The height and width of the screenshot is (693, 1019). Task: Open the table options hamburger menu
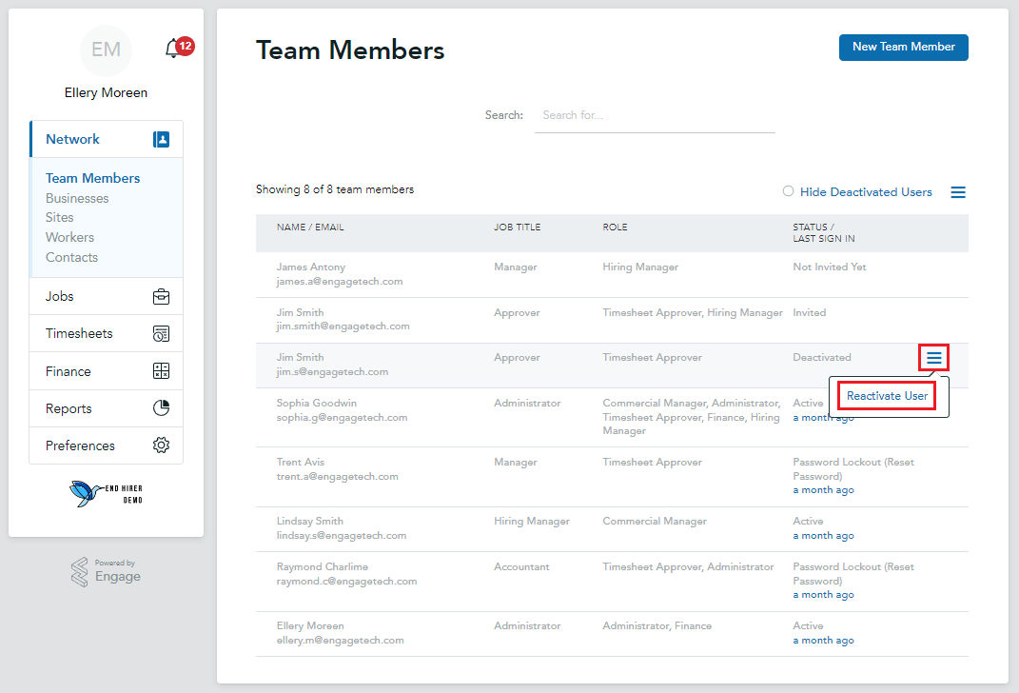point(958,192)
